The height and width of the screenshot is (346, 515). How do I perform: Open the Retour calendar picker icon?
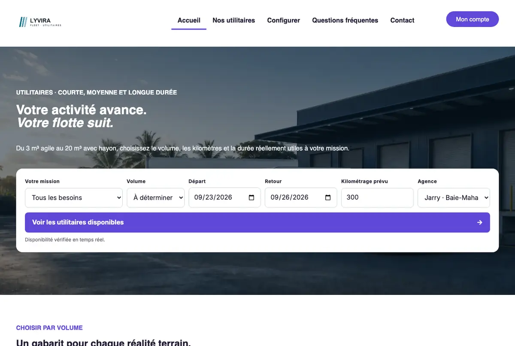pyautogui.click(x=328, y=197)
